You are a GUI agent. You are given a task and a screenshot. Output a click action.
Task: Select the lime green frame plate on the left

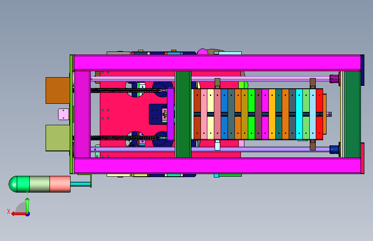[x=71, y=114]
